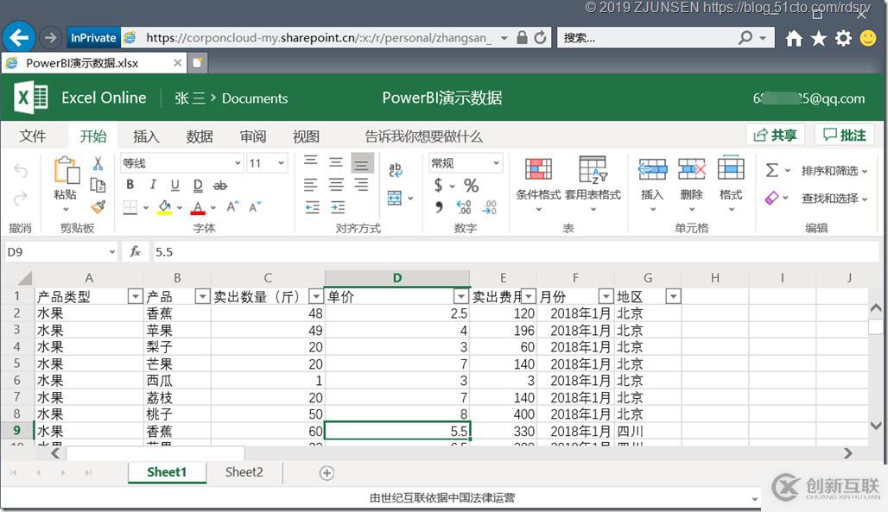
Task: Apply the red font color
Action: click(198, 207)
